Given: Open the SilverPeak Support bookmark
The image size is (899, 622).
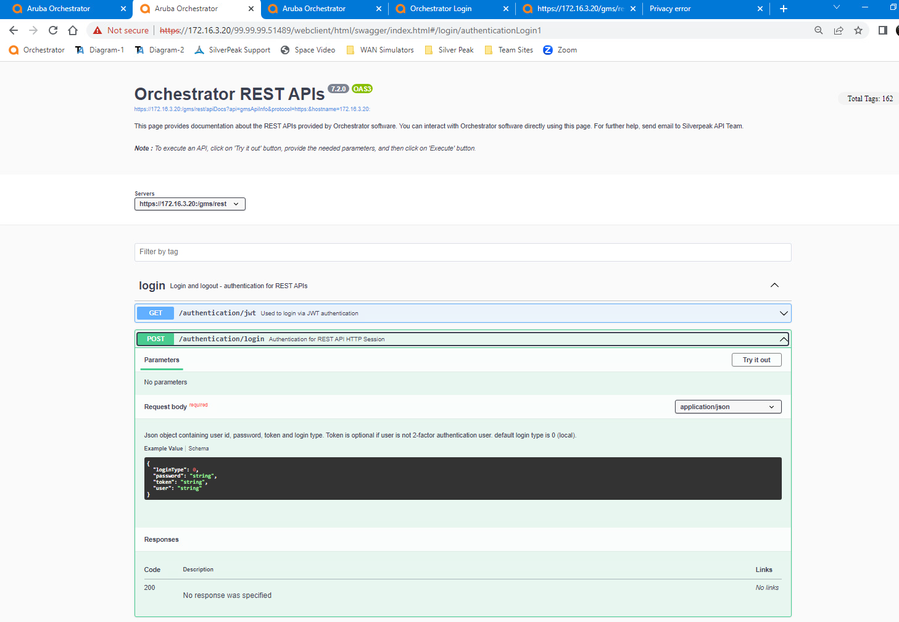Looking at the screenshot, I should (x=233, y=50).
